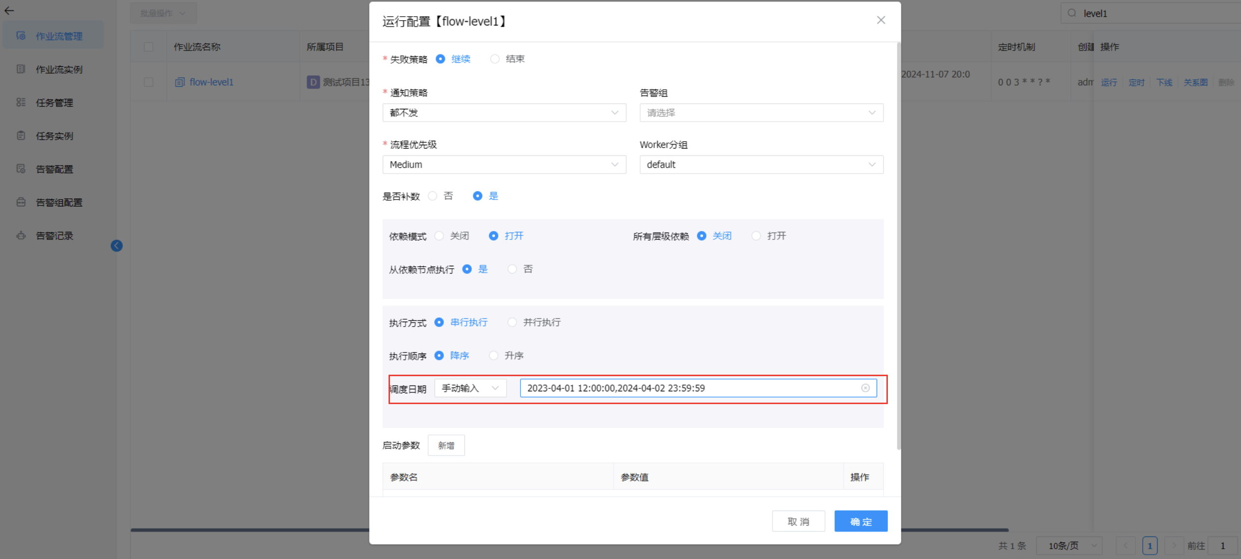This screenshot has width=1241, height=559.
Task: Select 结束 for failure strategy
Action: coord(495,59)
